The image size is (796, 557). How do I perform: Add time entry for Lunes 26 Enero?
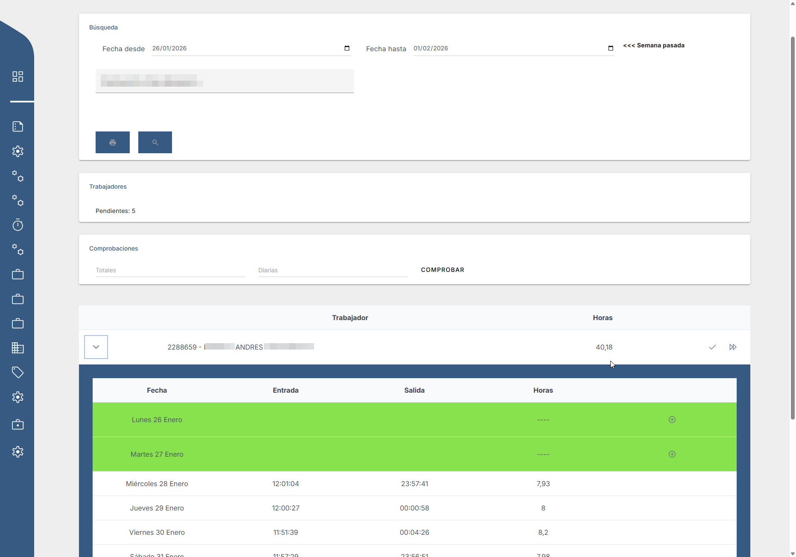click(x=672, y=420)
